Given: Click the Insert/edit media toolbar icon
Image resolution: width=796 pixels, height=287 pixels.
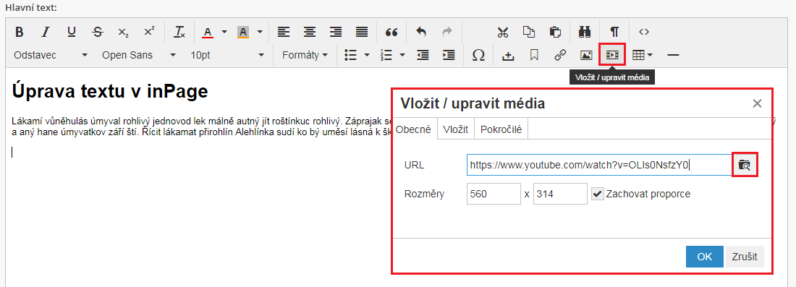Looking at the screenshot, I should point(611,55).
